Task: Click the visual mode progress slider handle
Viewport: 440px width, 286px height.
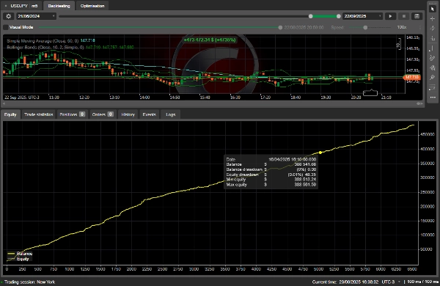Action: (280, 28)
